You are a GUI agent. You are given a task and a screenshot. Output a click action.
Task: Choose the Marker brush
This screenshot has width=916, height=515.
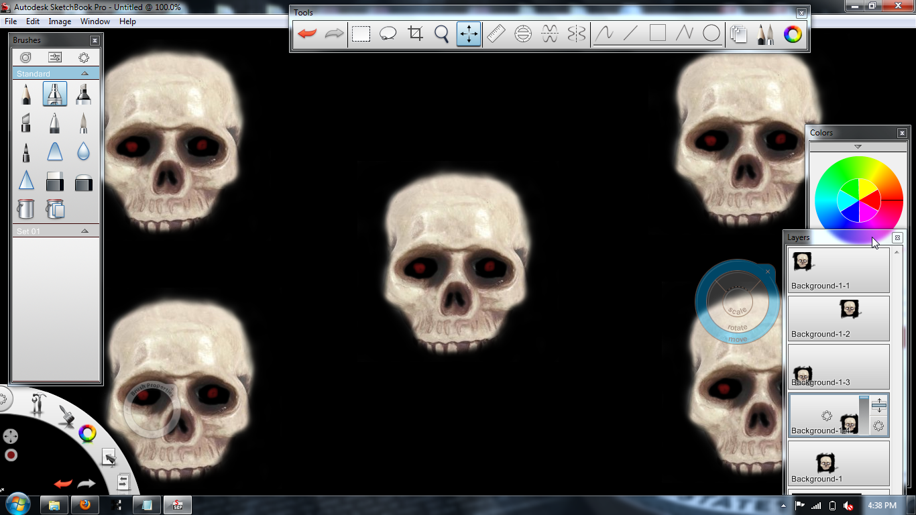coord(83,94)
